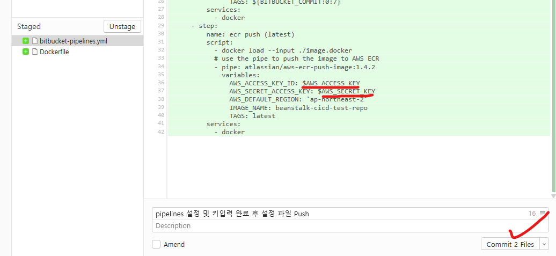Enable the Amend checkbox
Viewport: 556px width, 256px height.
(x=156, y=244)
